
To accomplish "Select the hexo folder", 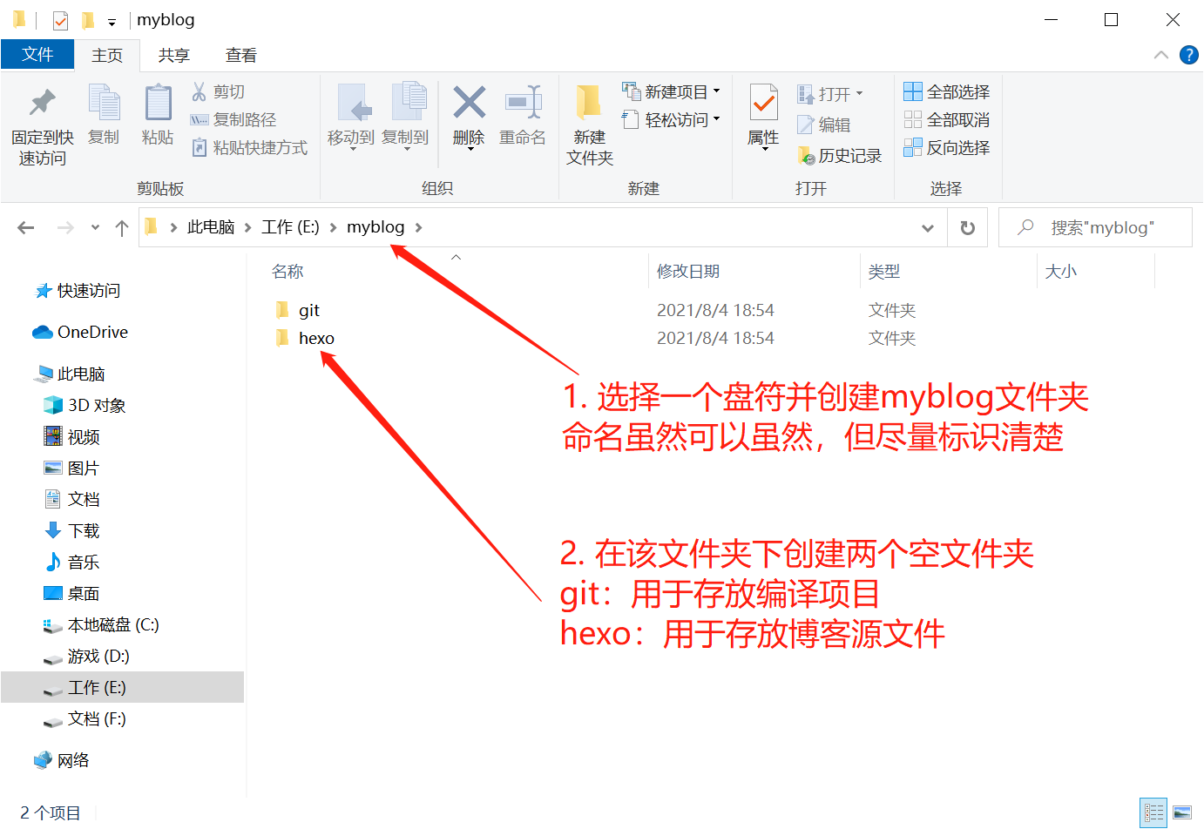I will coord(304,338).
